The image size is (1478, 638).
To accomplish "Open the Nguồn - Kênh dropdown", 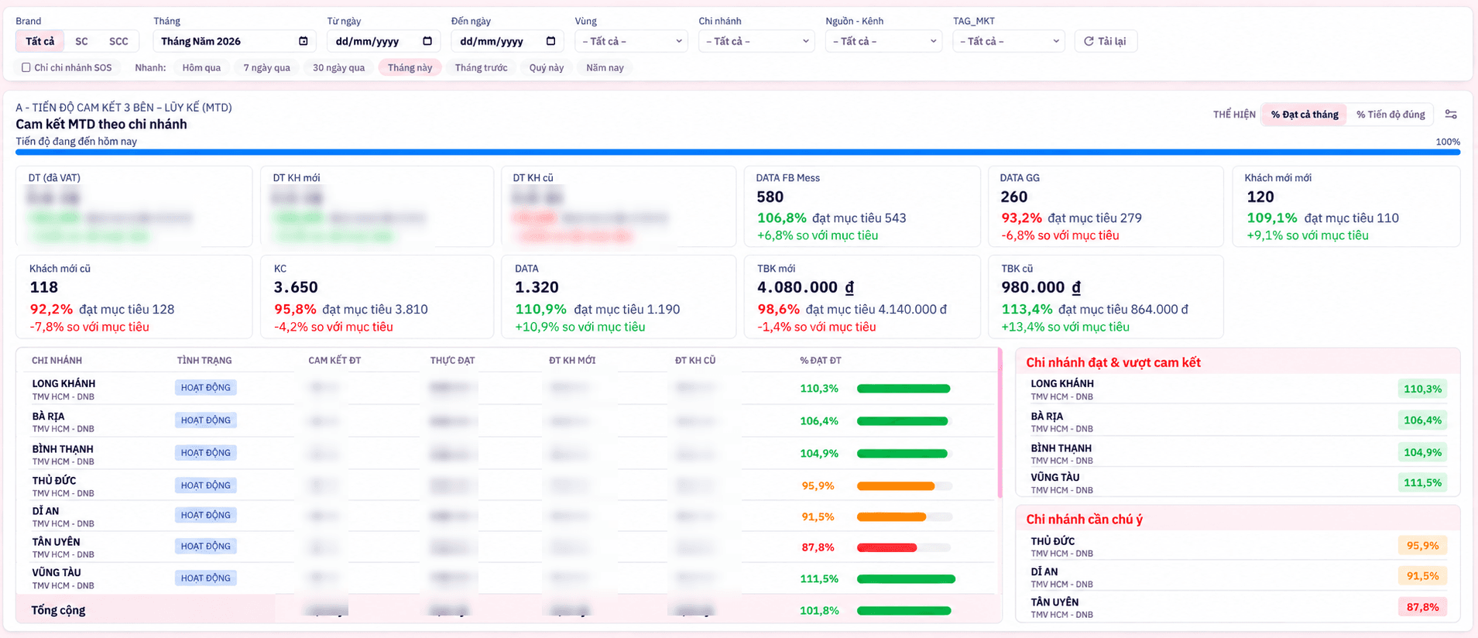I will click(883, 41).
